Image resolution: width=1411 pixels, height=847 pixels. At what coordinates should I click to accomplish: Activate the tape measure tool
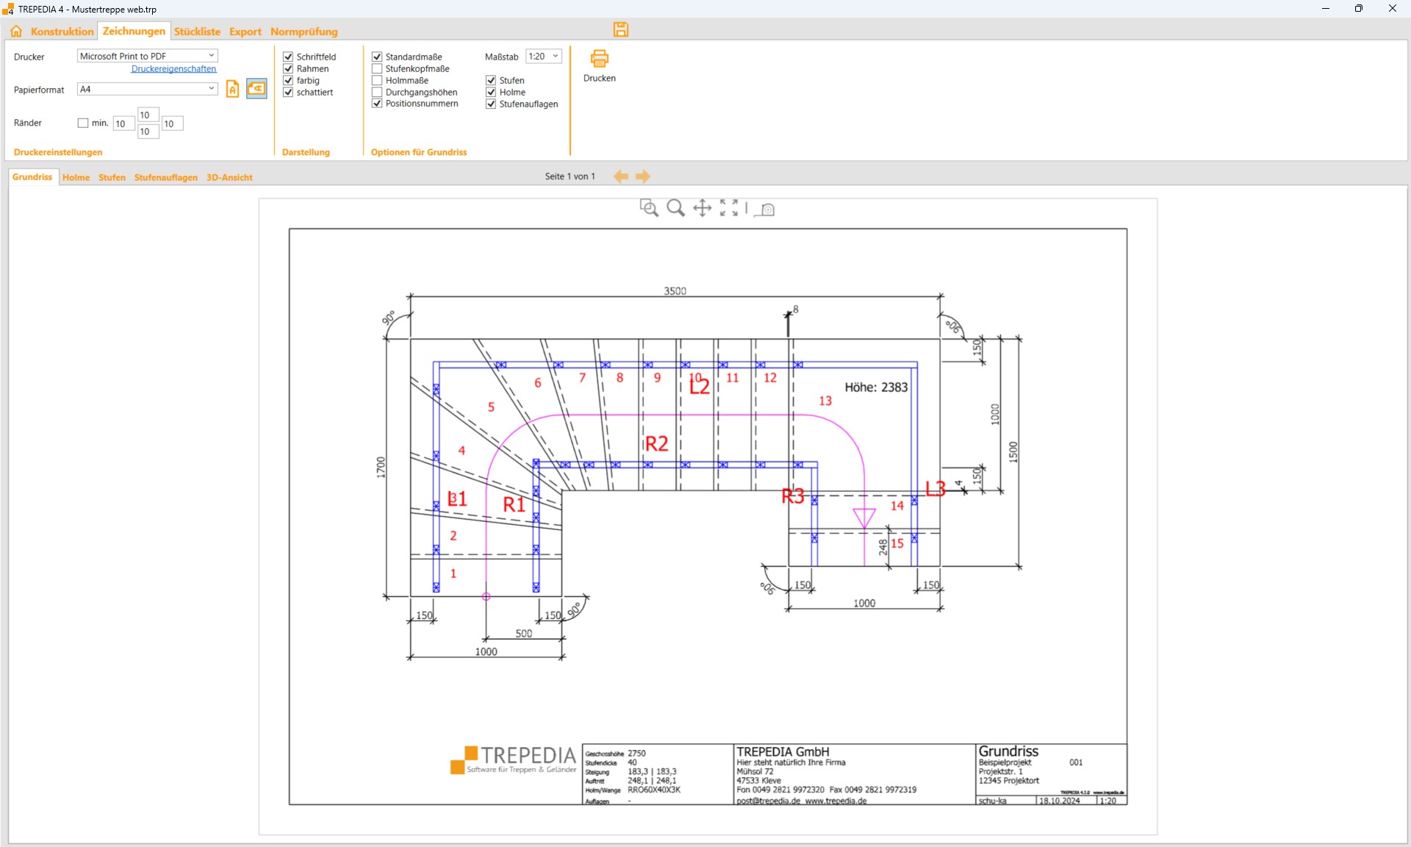click(x=766, y=210)
